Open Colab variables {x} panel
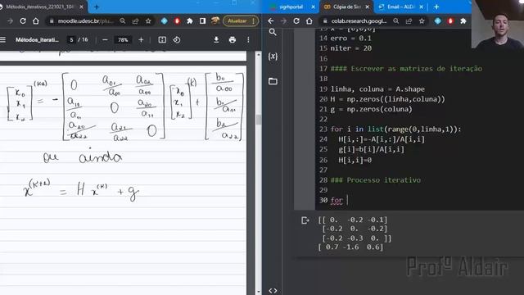The height and width of the screenshot is (295, 524). click(273, 57)
